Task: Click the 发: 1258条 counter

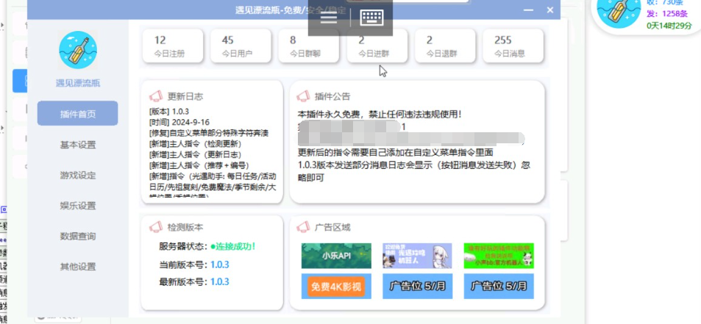Action: pos(666,13)
